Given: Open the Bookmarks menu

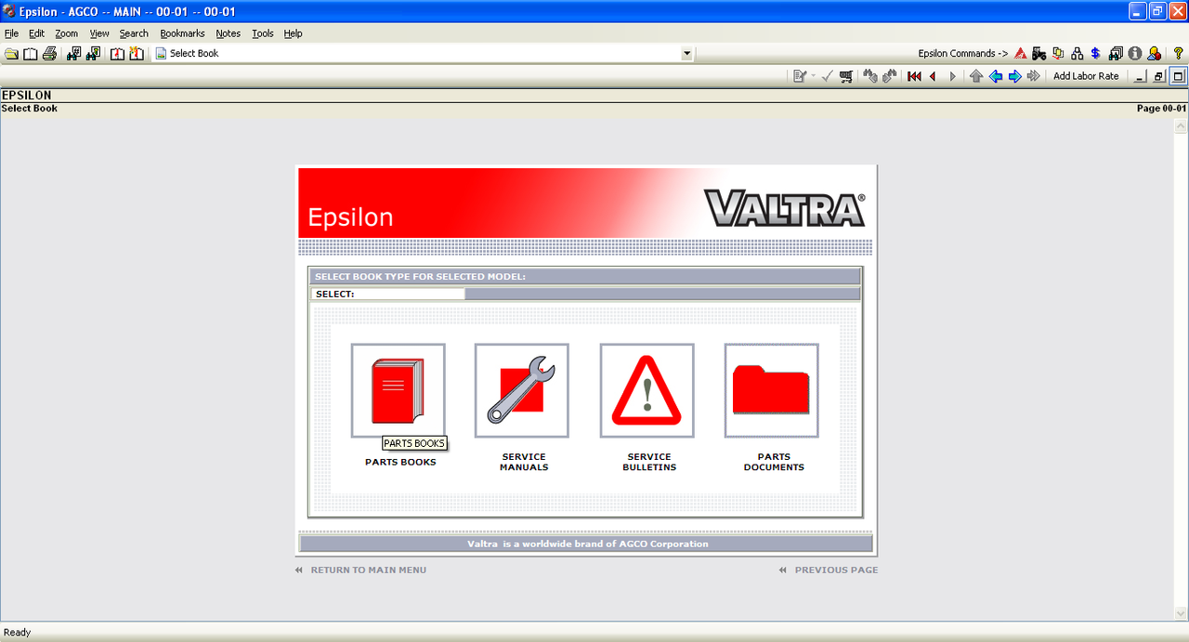Looking at the screenshot, I should (182, 33).
